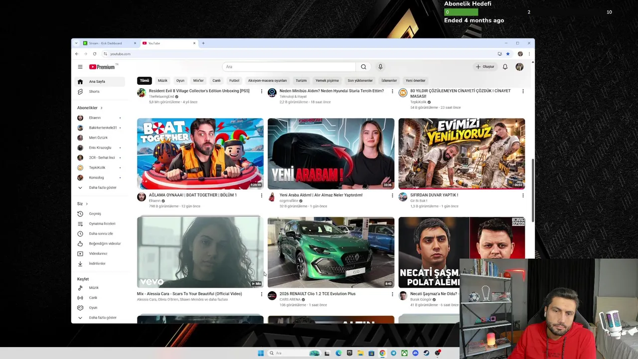Click the Oluştur create button

tap(485, 67)
